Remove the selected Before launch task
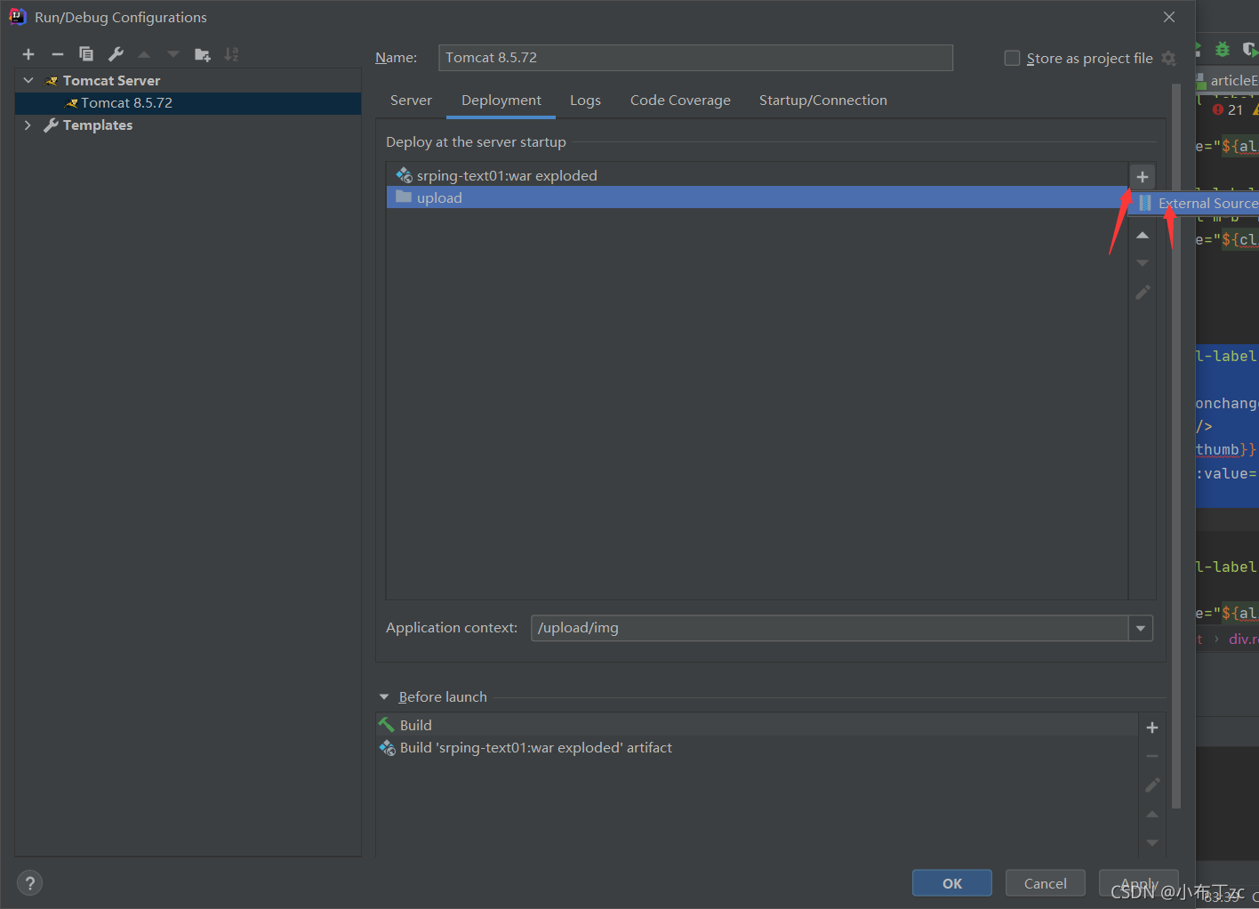 (x=1152, y=756)
